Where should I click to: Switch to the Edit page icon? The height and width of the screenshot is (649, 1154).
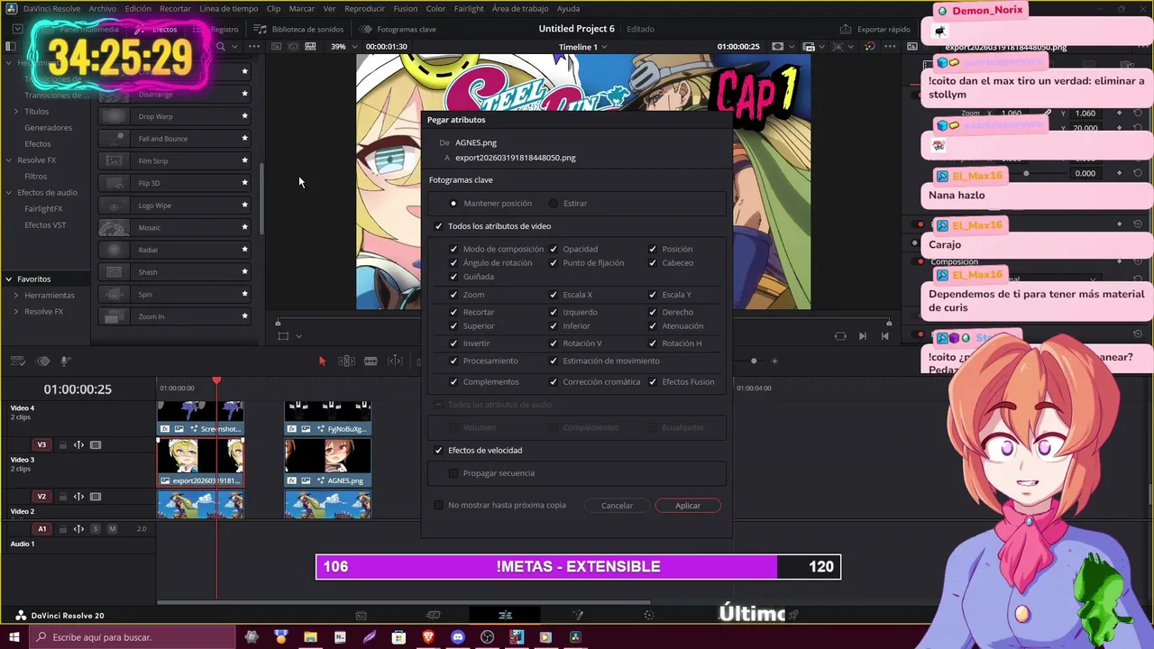(505, 616)
